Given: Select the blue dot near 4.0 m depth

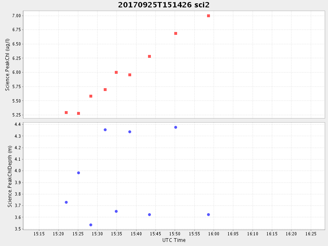Looking at the screenshot, I should click(x=78, y=173).
